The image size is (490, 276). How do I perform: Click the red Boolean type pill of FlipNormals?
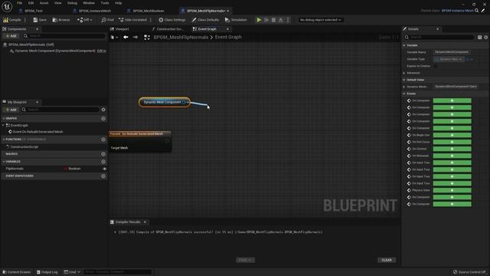[x=66, y=169]
